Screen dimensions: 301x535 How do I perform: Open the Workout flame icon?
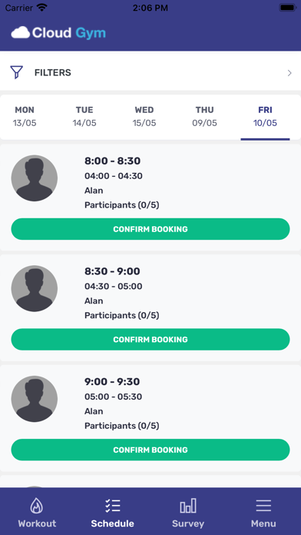[x=37, y=506]
